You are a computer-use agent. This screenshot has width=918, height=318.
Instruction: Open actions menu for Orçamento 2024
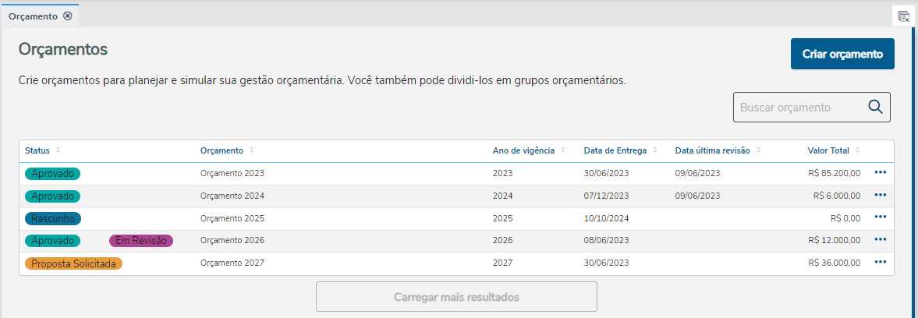pyautogui.click(x=881, y=195)
